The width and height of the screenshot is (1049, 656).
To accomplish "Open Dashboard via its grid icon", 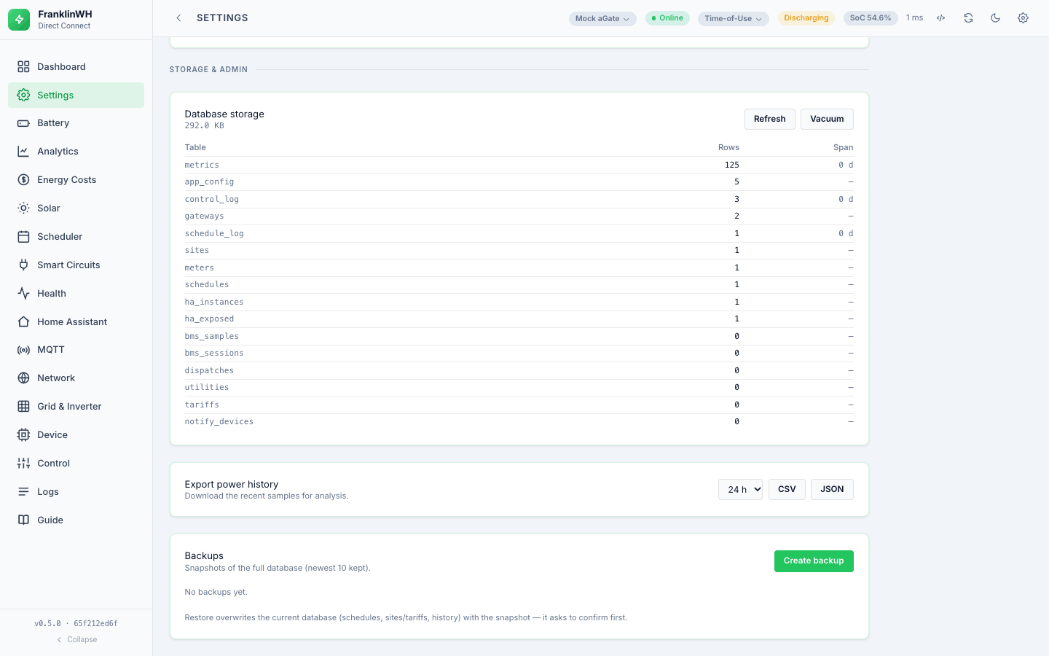I will (x=23, y=66).
